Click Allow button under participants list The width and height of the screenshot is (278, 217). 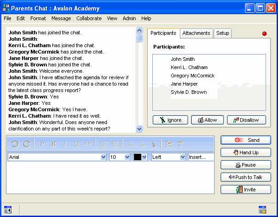tap(207, 120)
